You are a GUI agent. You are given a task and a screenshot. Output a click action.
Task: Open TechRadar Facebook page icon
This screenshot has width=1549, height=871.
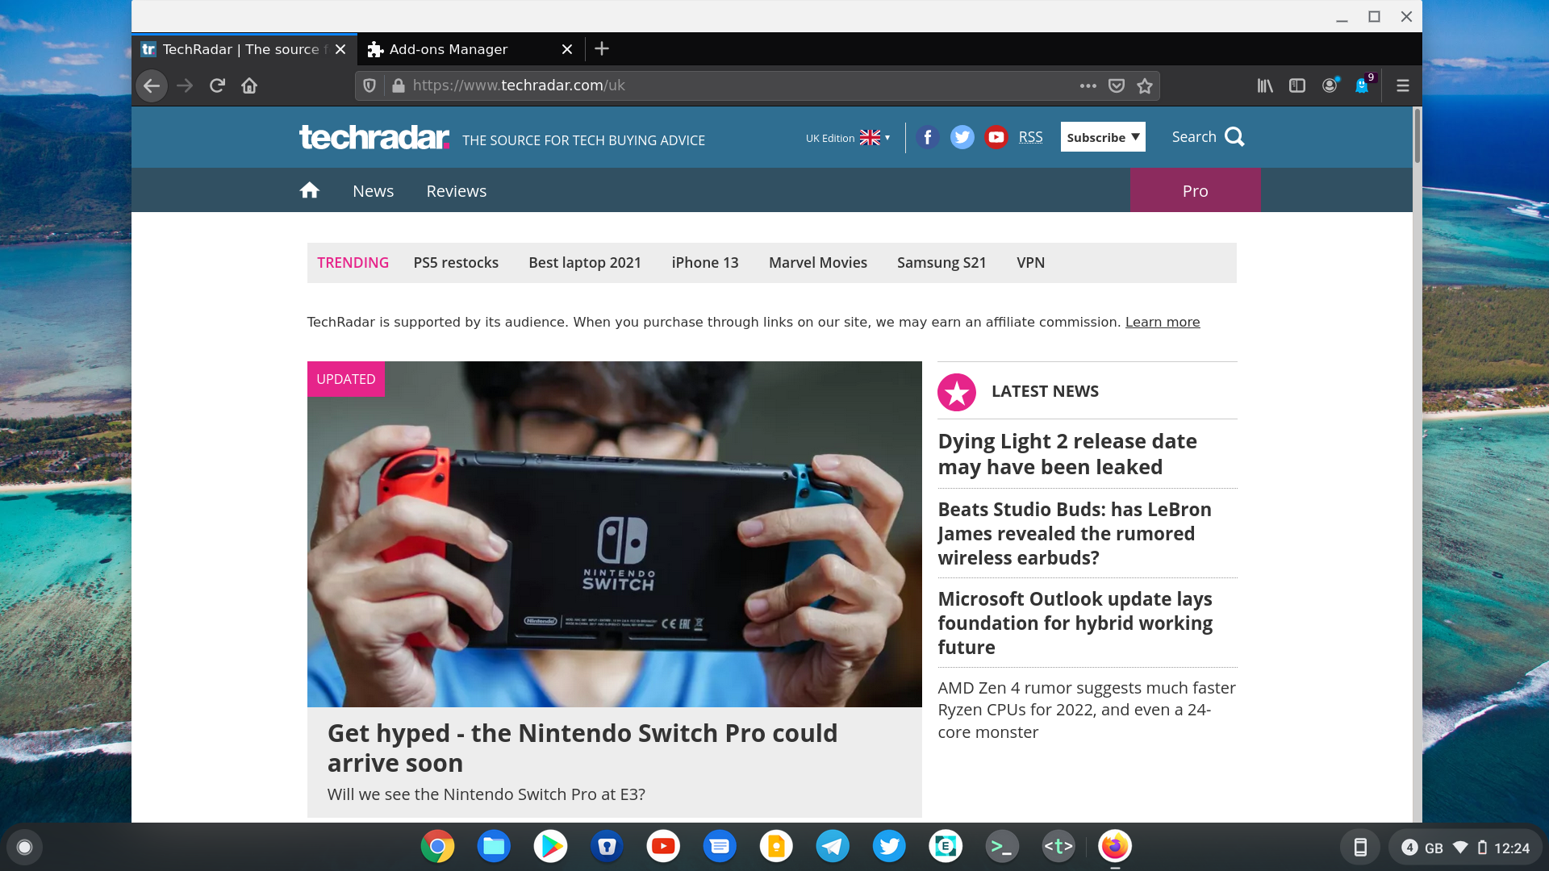[928, 137]
